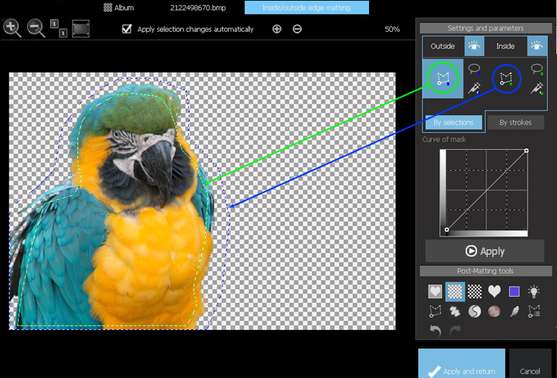
Task: Click the fit-to-screen frame icon
Action: click(80, 29)
